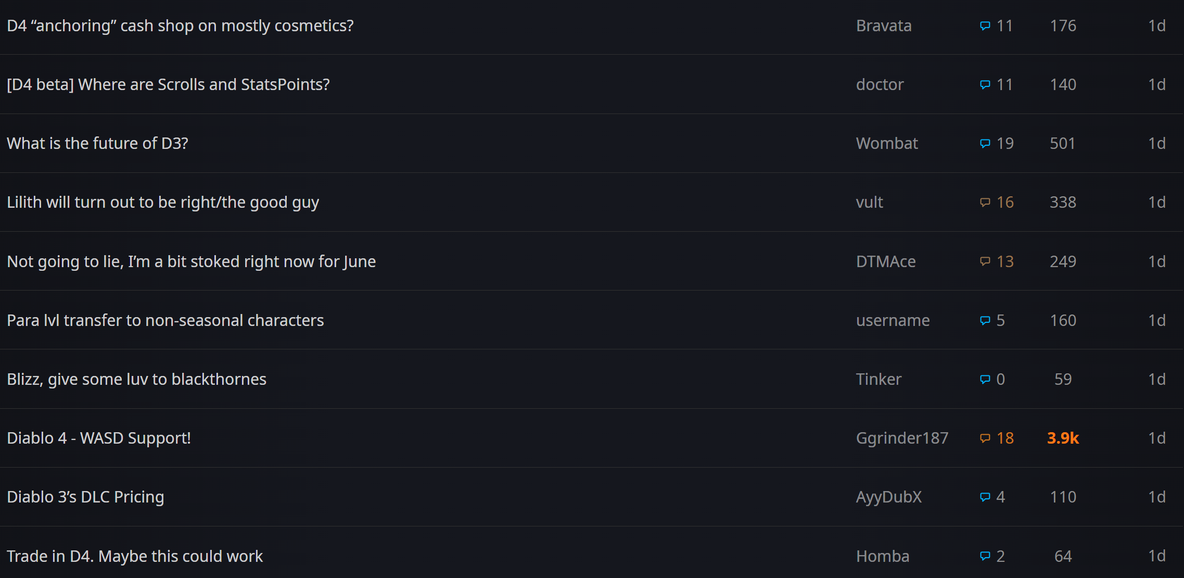
Task: Click reply icon on Scrolls and StatsPoints topic
Action: [985, 85]
